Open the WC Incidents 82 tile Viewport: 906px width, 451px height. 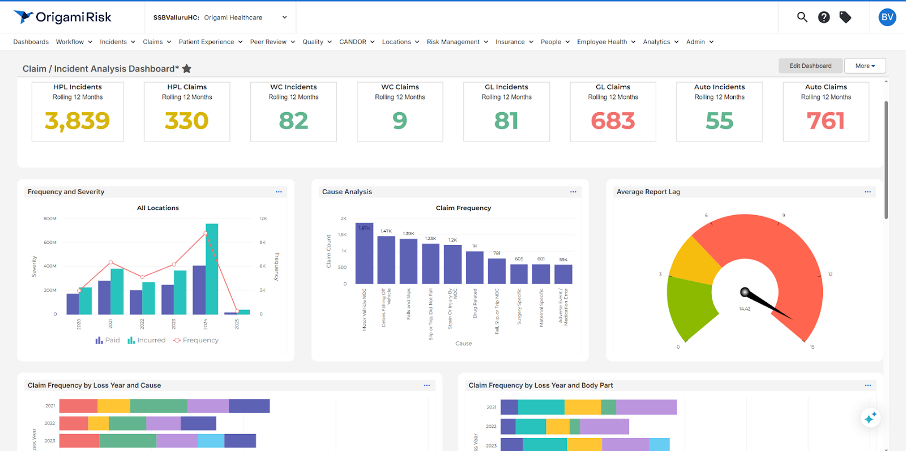pos(293,111)
